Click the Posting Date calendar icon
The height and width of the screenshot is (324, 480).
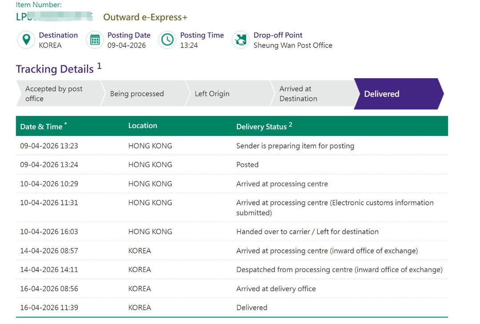click(95, 40)
